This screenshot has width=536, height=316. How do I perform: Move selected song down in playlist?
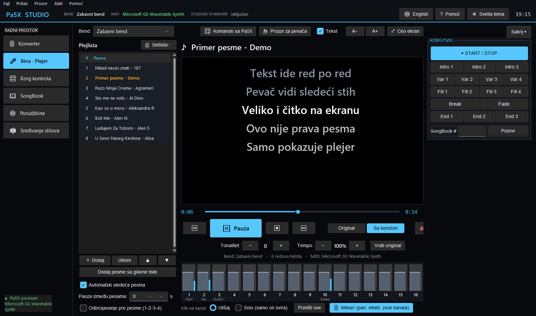167,260
